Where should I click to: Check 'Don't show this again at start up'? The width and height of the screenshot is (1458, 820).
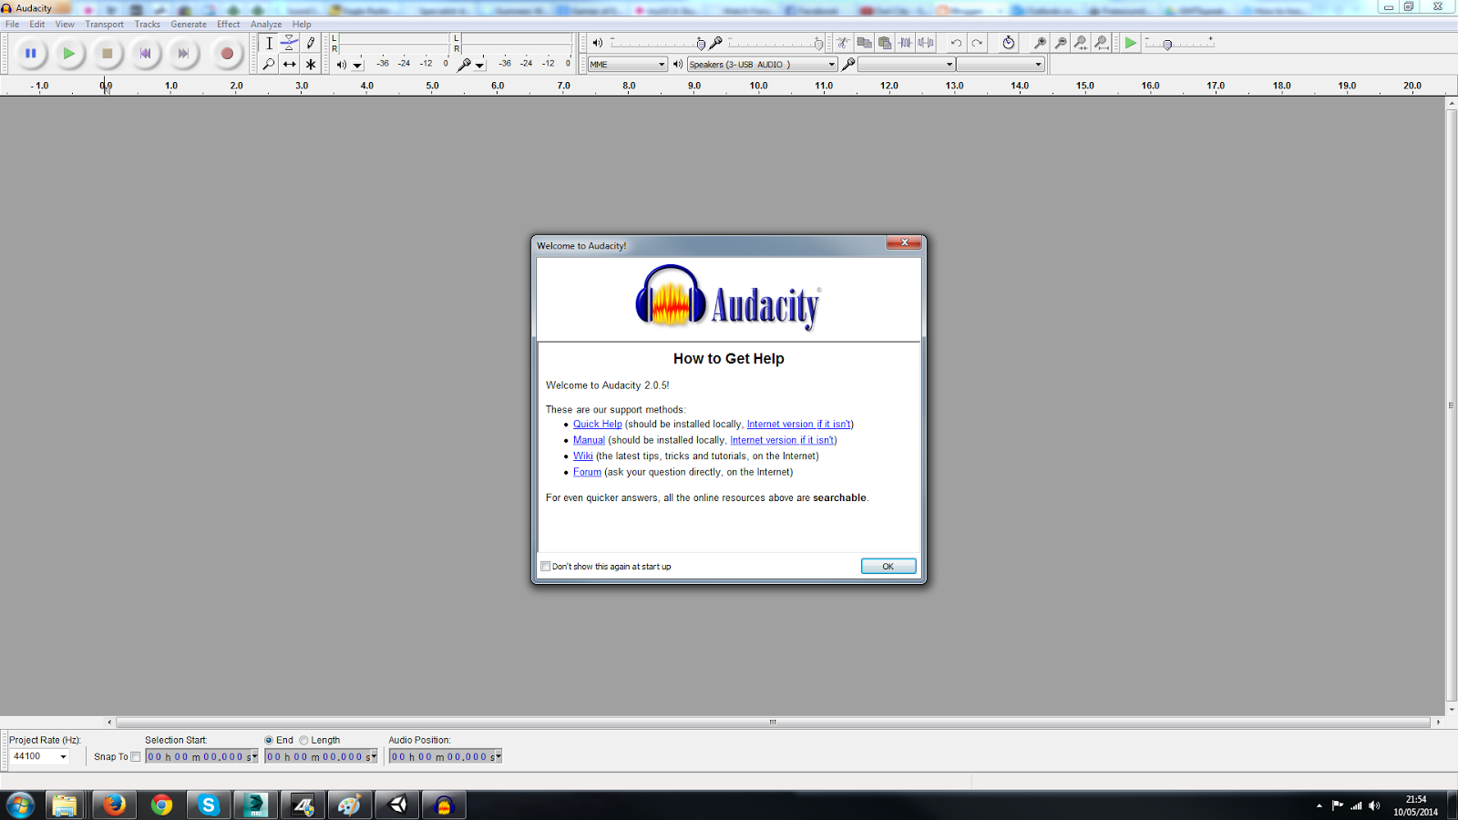[x=546, y=567]
